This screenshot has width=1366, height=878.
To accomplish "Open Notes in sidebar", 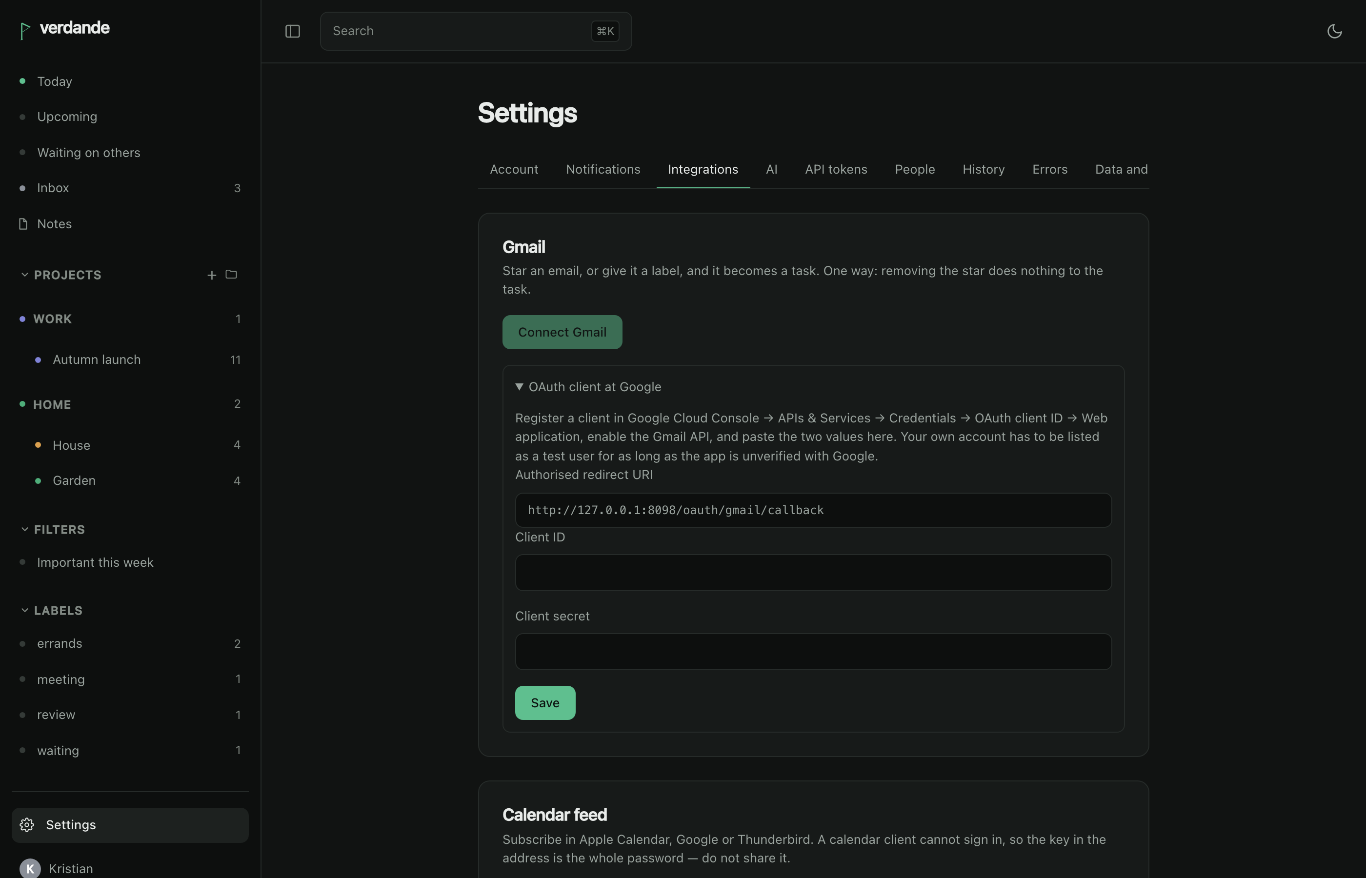I will 130,223.
